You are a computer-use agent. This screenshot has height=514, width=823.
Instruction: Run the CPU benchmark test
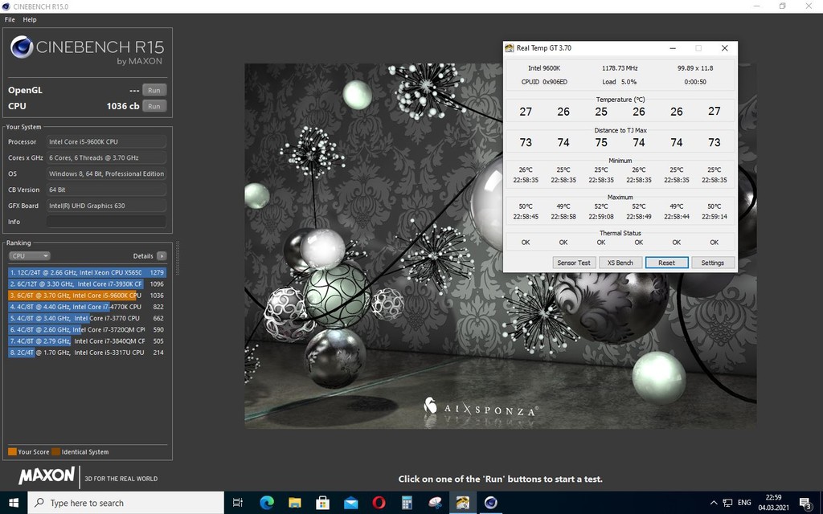[154, 106]
